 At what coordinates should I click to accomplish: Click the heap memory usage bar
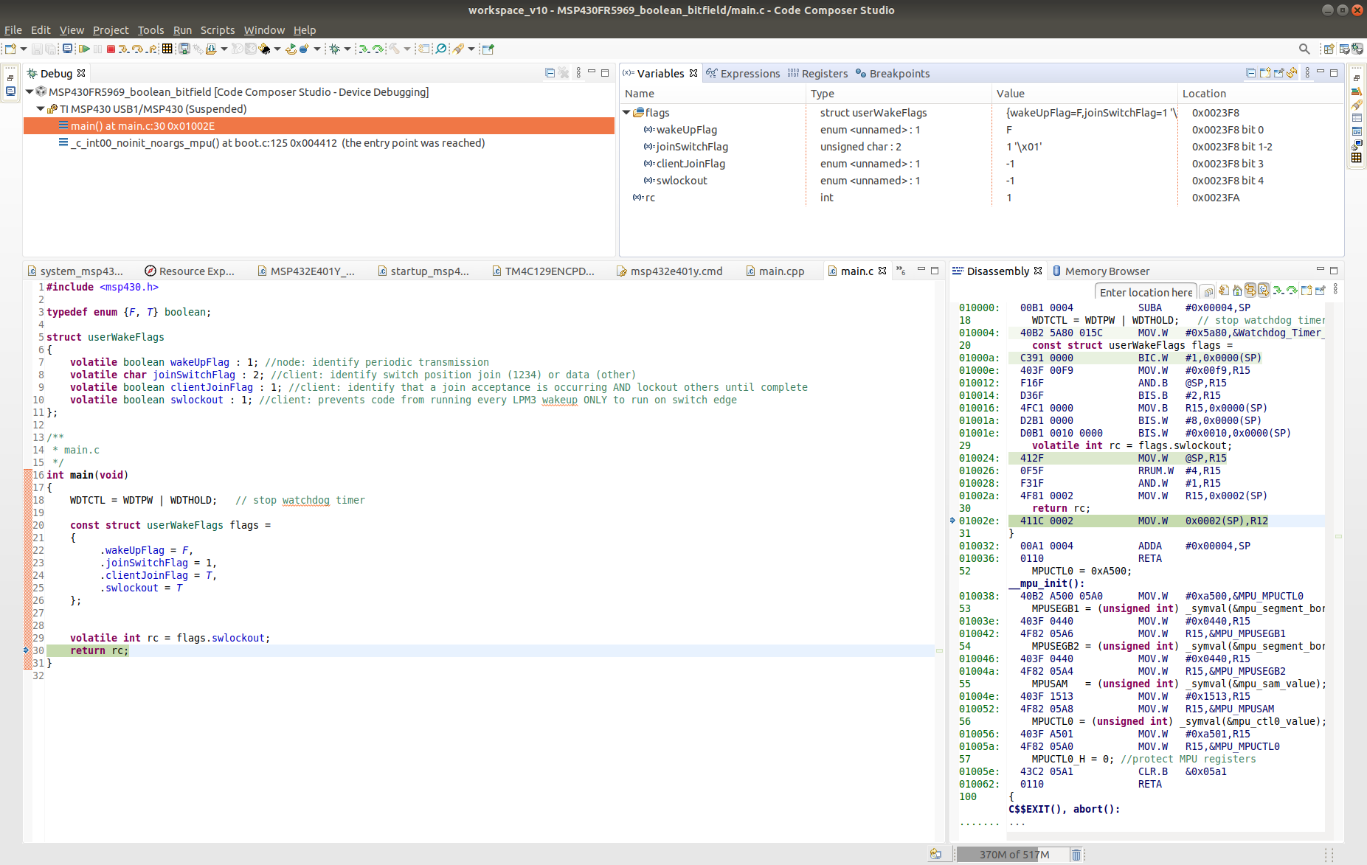[x=1012, y=855]
